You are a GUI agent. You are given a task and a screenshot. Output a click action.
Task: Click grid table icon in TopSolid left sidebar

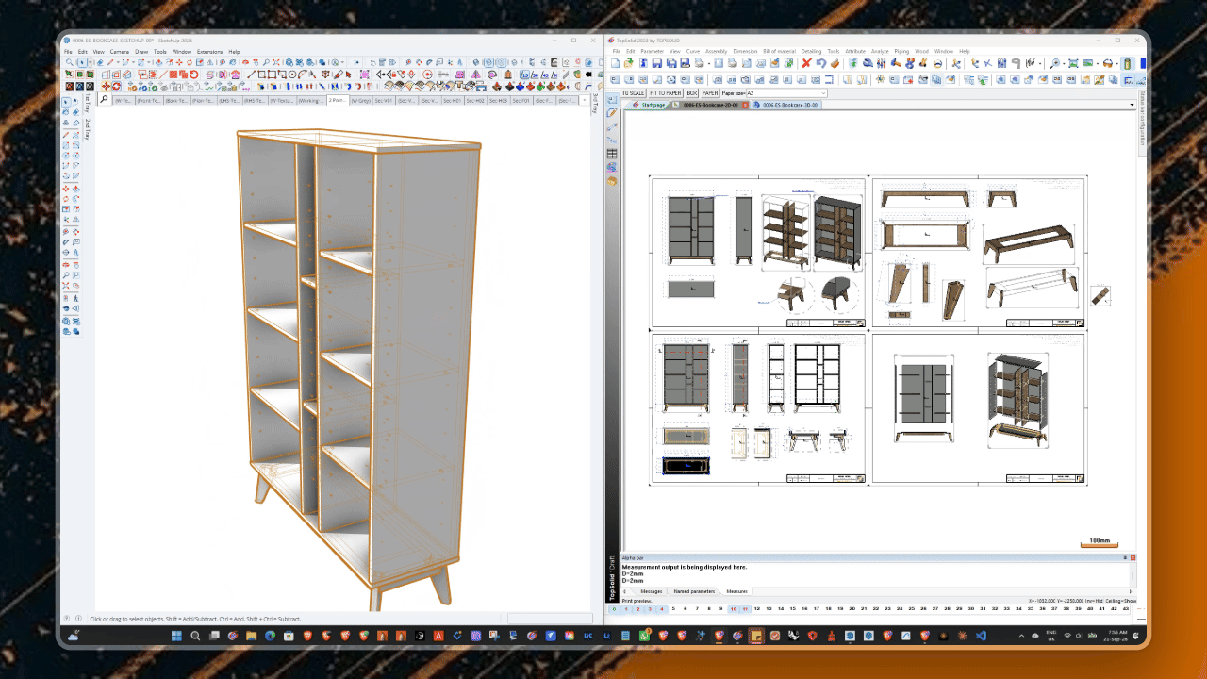click(x=612, y=154)
